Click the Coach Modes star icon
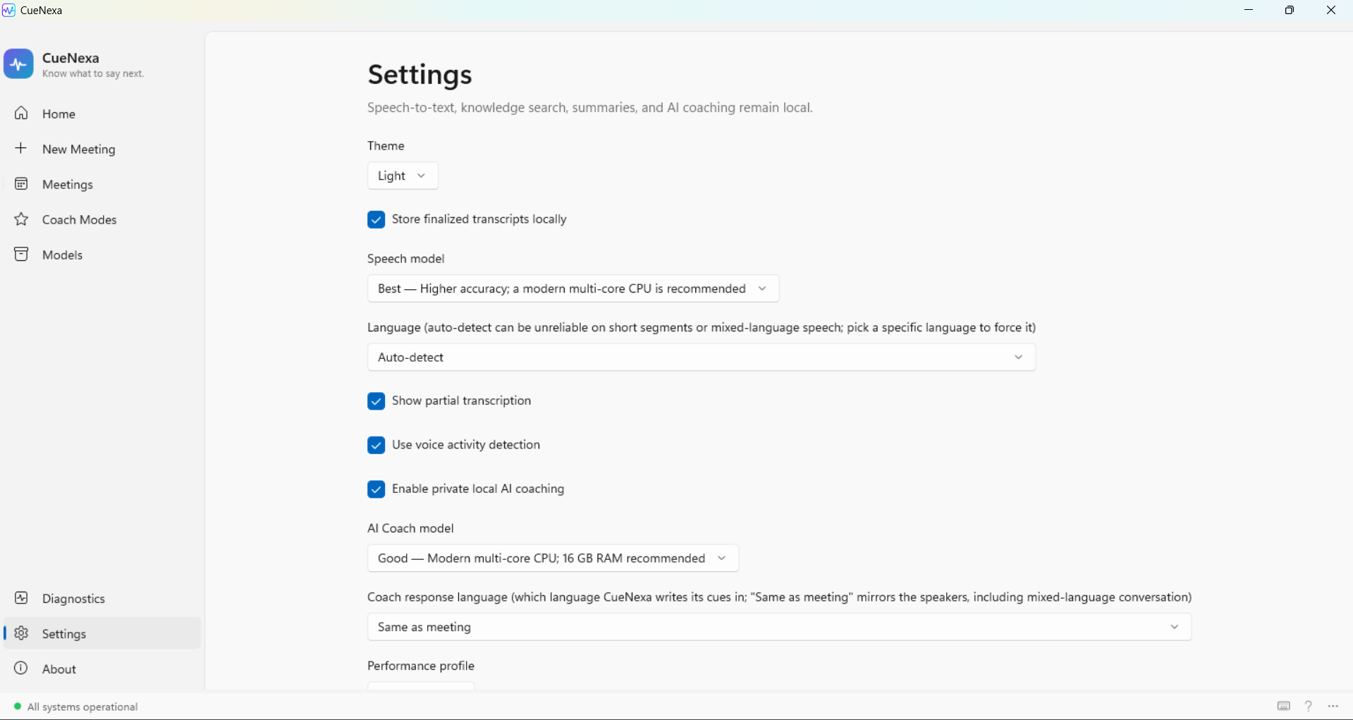The width and height of the screenshot is (1353, 720). tap(21, 219)
